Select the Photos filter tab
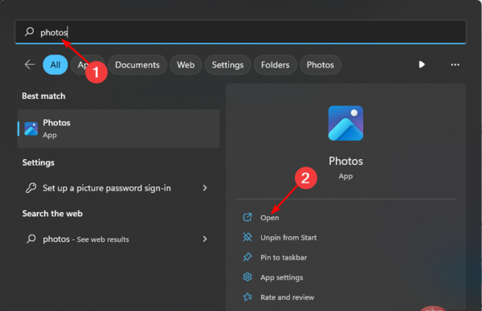Viewport: 482px width, 311px height. [x=321, y=64]
